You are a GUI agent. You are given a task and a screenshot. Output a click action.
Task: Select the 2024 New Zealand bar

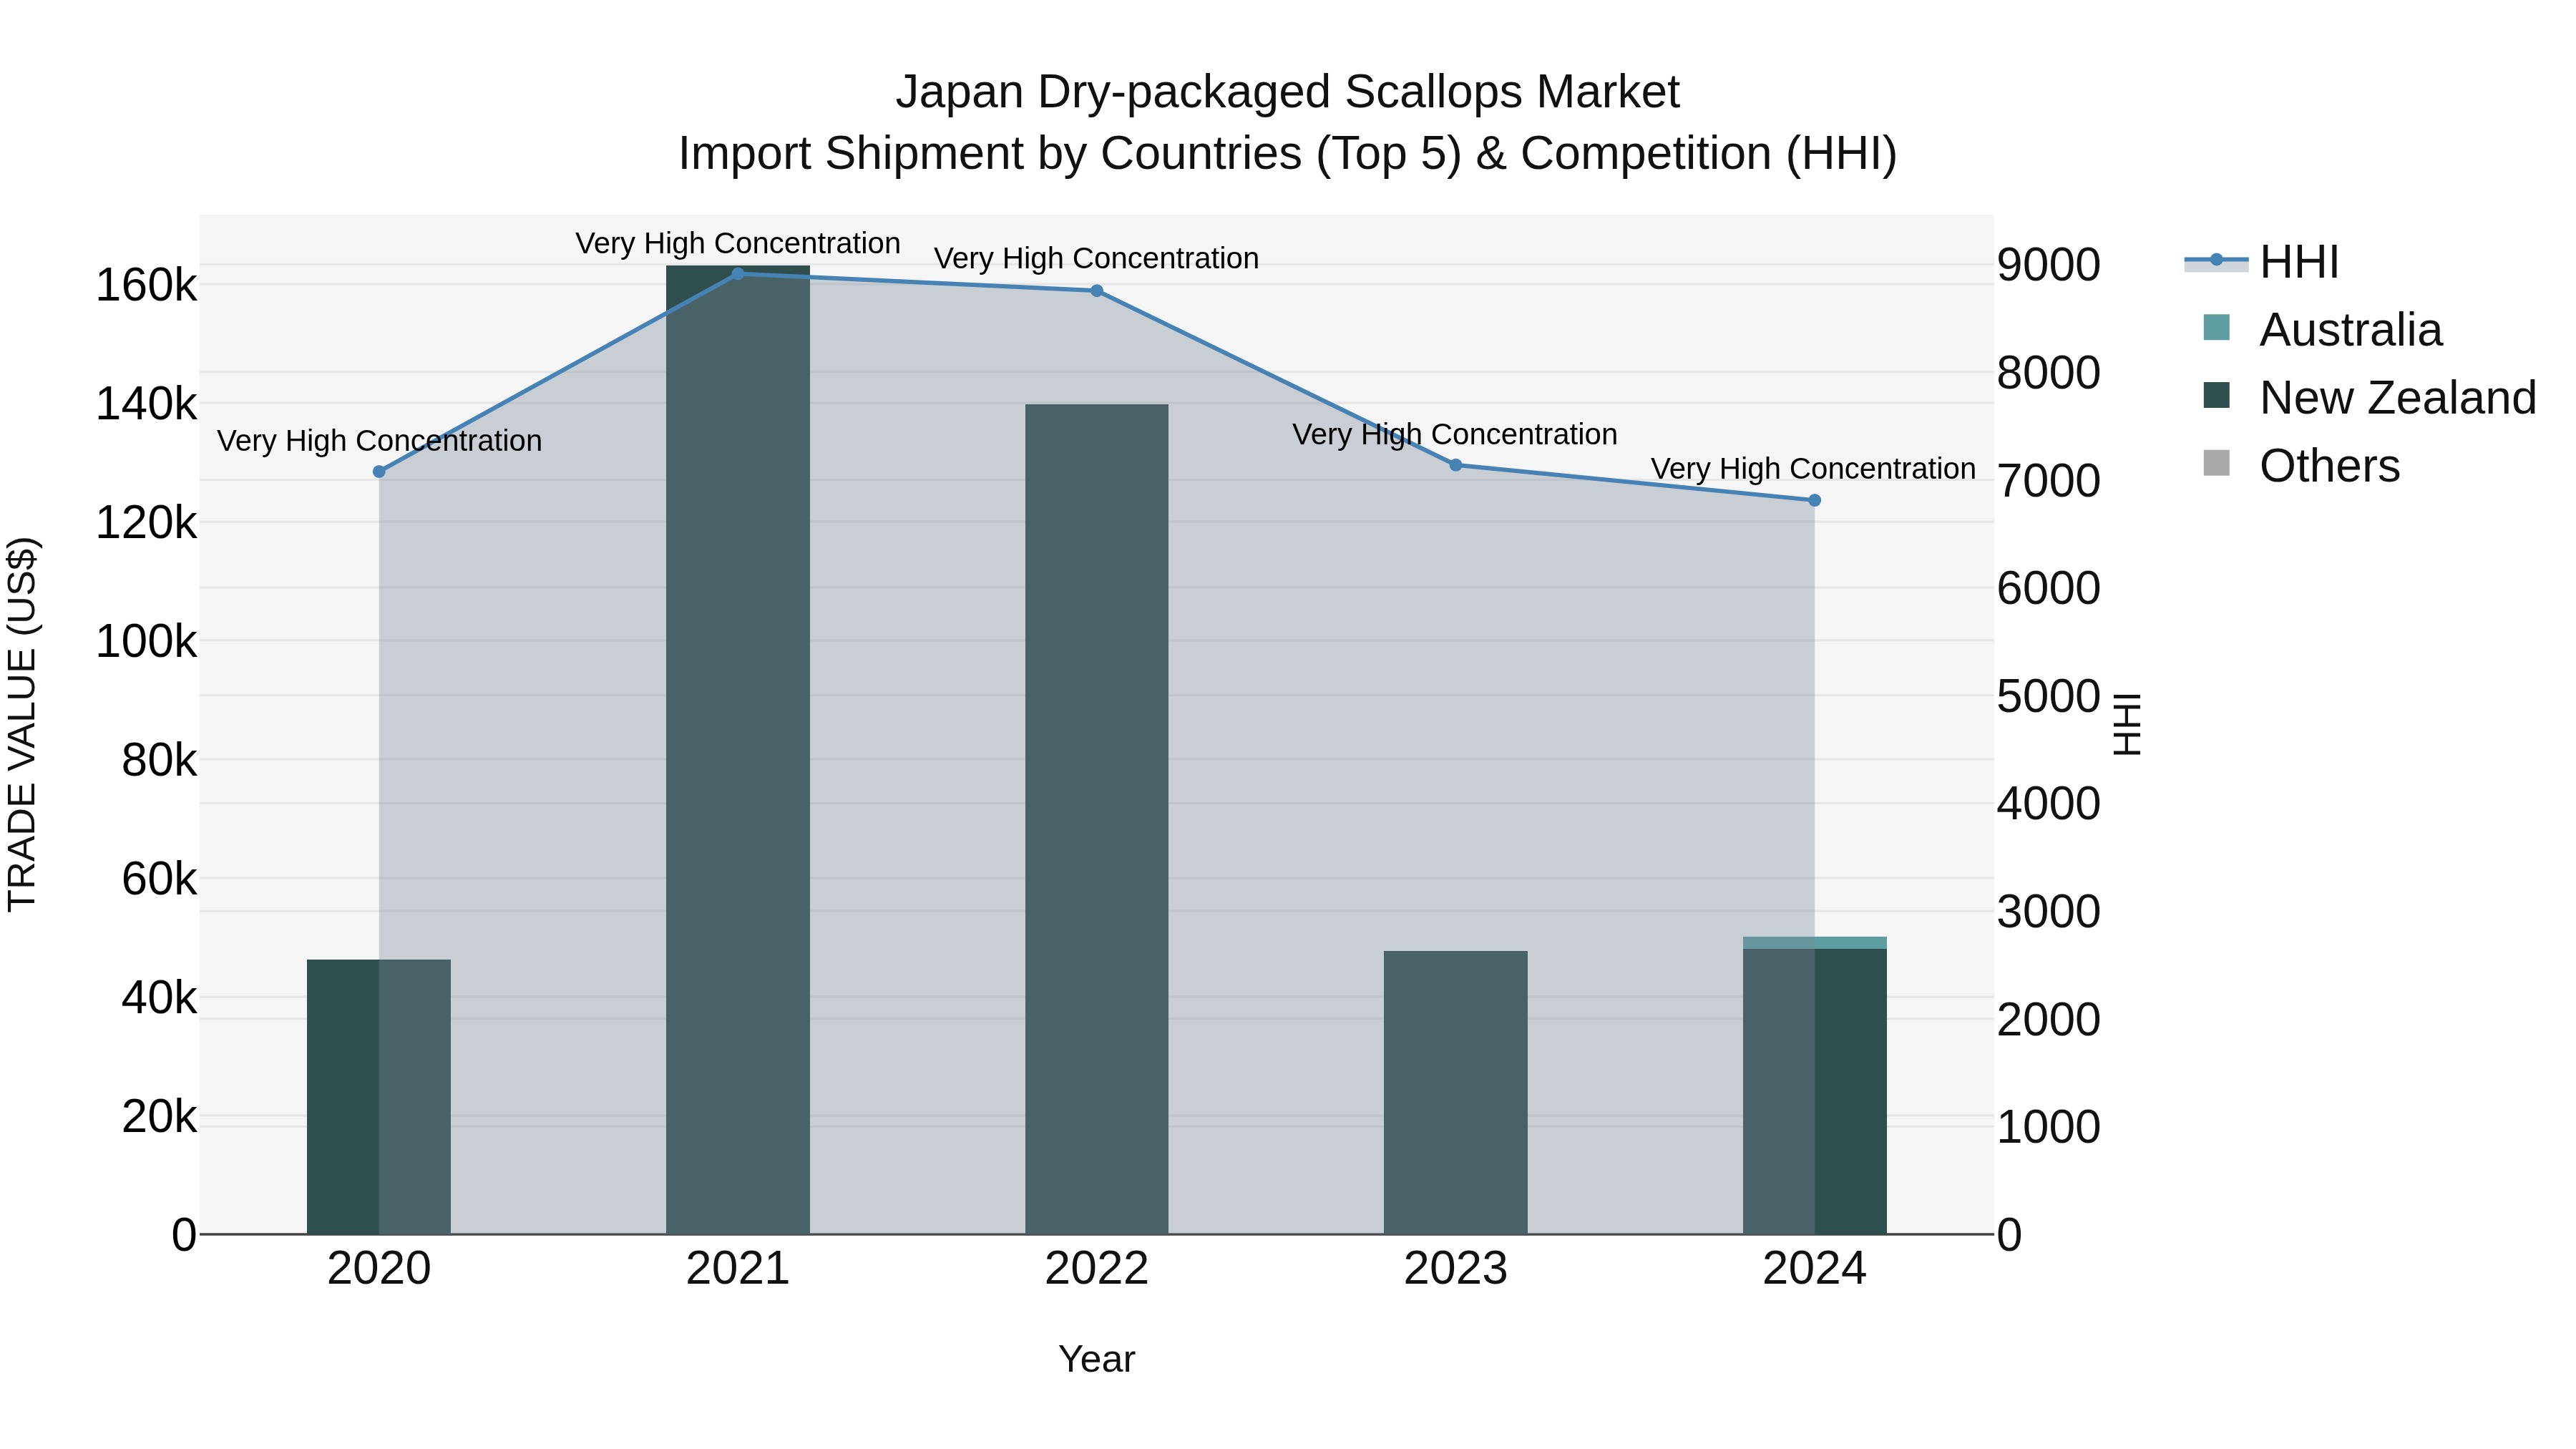(x=1815, y=1091)
